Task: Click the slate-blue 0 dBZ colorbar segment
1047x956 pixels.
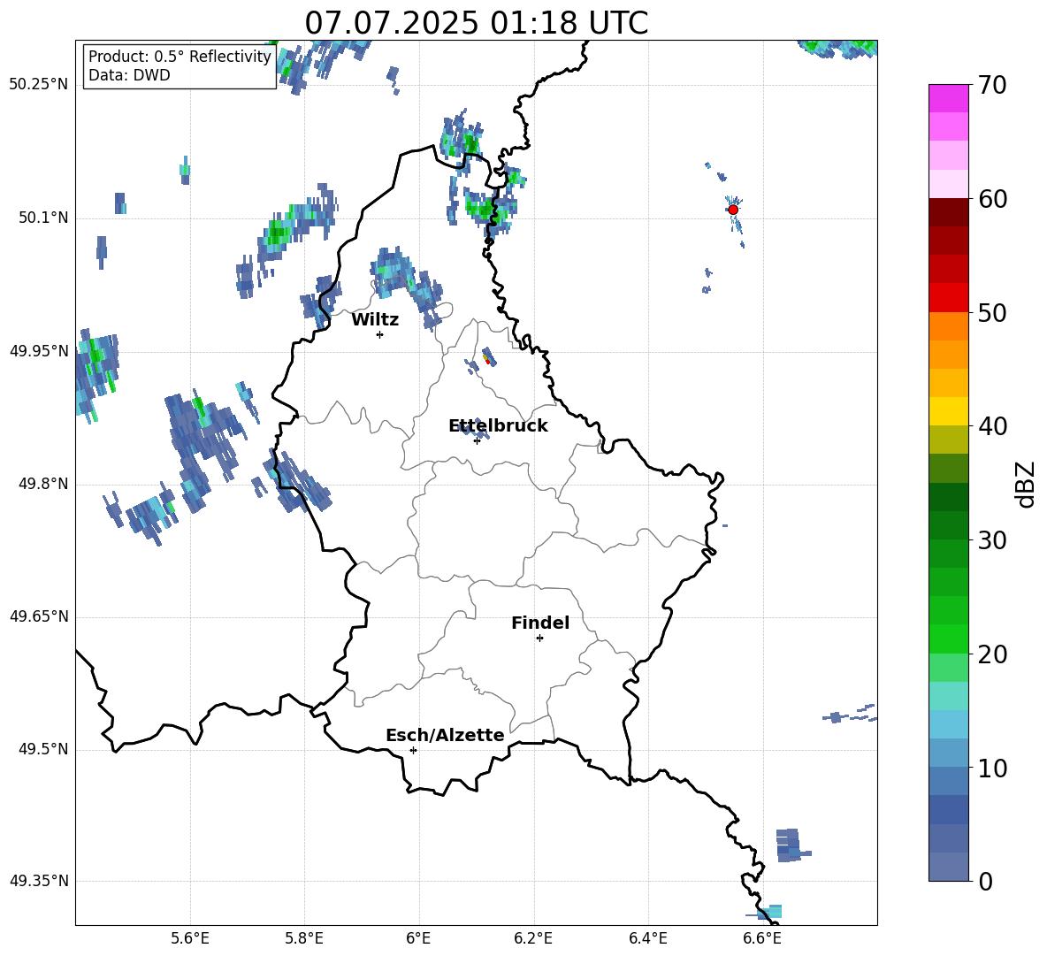Action: click(948, 867)
